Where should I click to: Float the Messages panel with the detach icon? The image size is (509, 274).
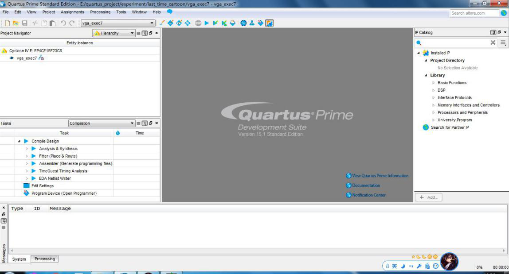tap(4, 214)
